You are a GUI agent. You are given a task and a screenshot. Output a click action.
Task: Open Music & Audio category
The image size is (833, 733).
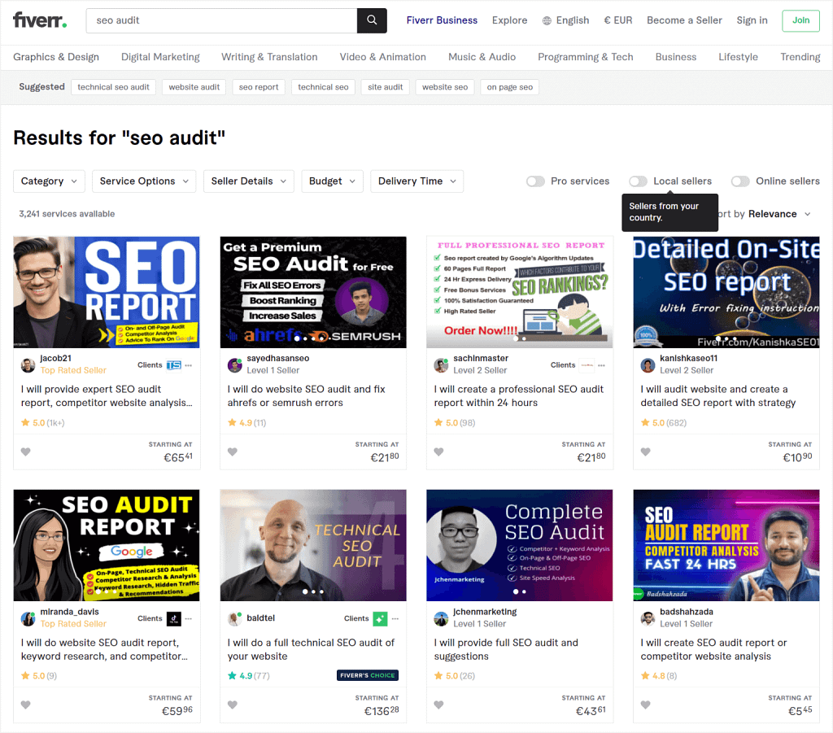482,57
